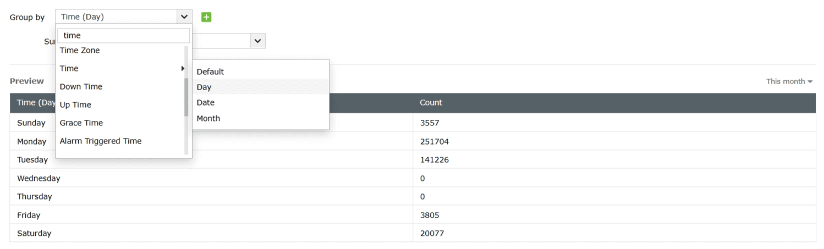Click the green add group-by plus icon
Screen dimensions: 824x249
tap(206, 17)
